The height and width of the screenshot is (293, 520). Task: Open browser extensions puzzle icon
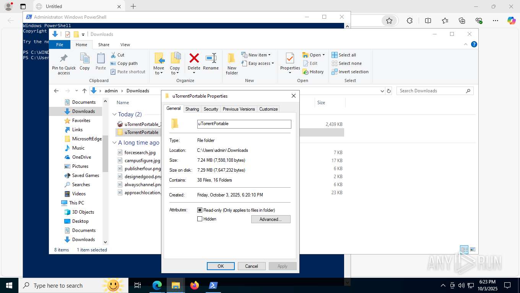pyautogui.click(x=409, y=21)
